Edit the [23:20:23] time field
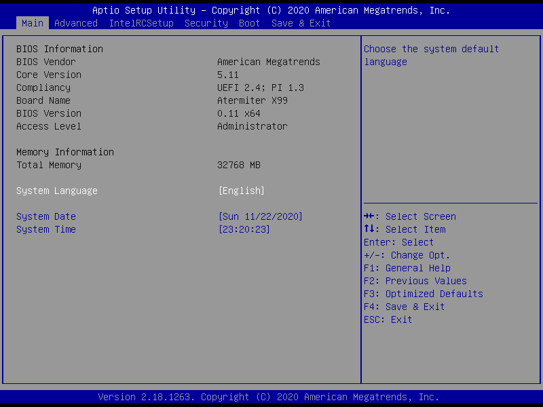543x407 pixels. click(244, 229)
